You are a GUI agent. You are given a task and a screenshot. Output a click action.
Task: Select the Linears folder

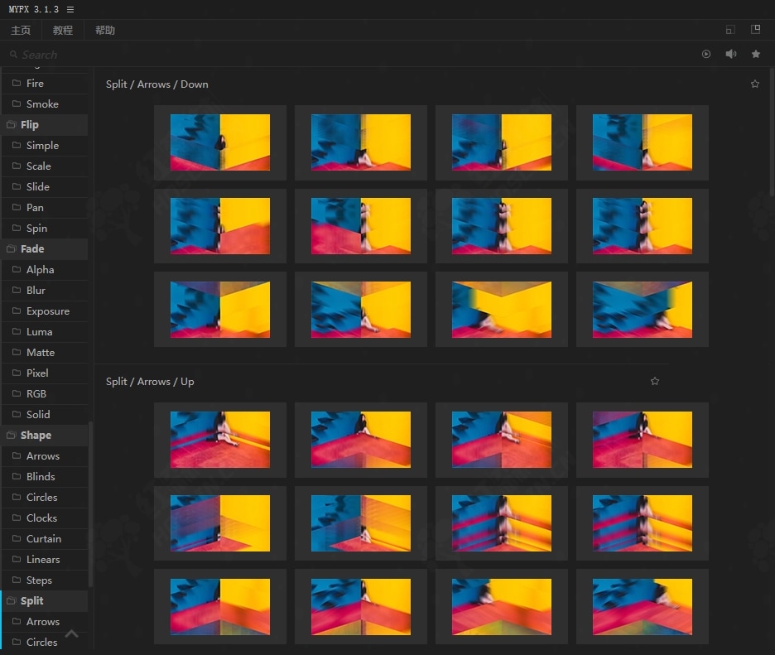[x=45, y=560]
